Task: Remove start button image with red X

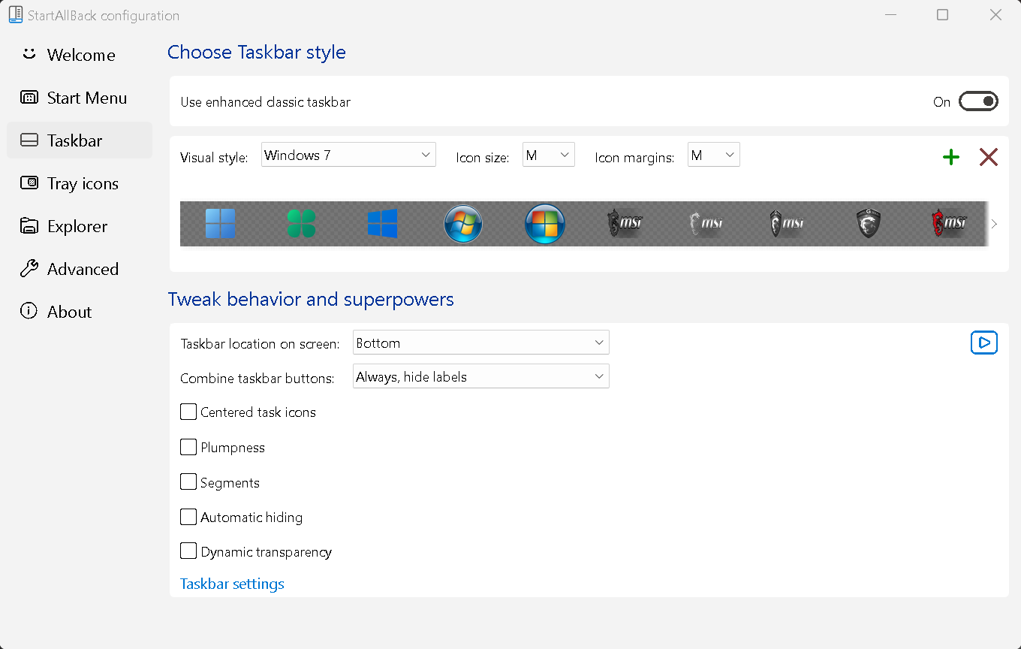Action: coord(989,157)
